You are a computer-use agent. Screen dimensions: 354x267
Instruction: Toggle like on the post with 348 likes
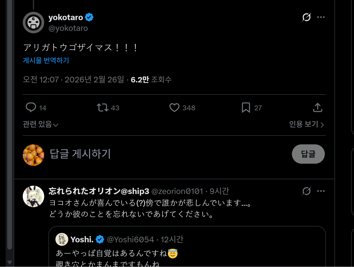[x=174, y=108]
